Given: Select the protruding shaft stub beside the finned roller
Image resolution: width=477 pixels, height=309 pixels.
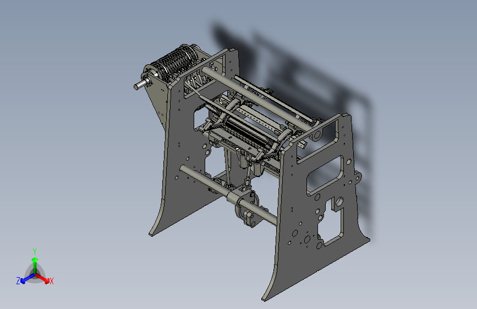Looking at the screenshot, I should point(142,84).
